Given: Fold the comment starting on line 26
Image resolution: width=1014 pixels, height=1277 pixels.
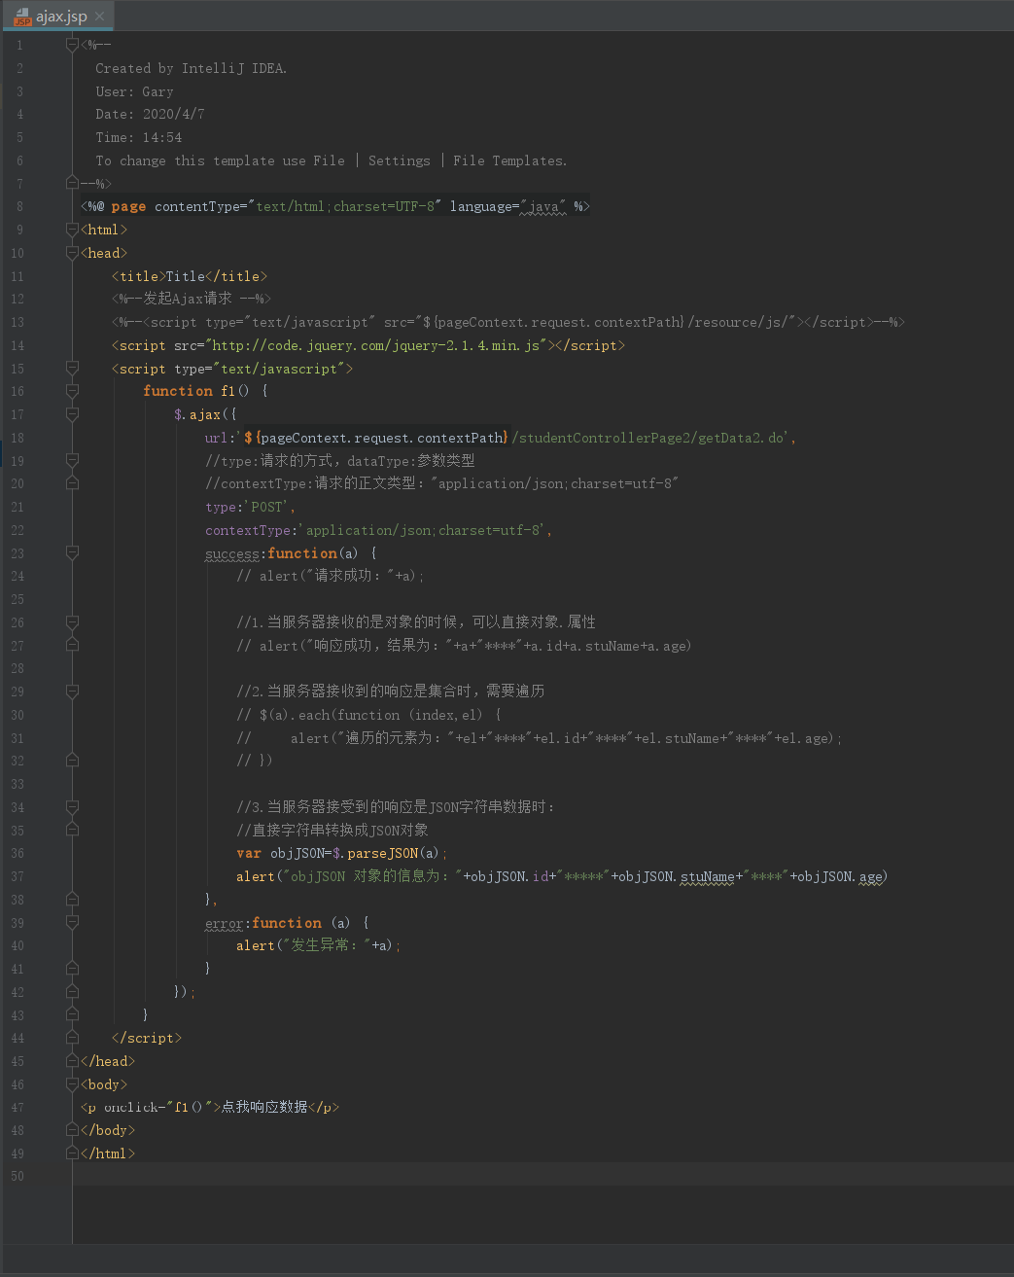Looking at the screenshot, I should point(72,621).
